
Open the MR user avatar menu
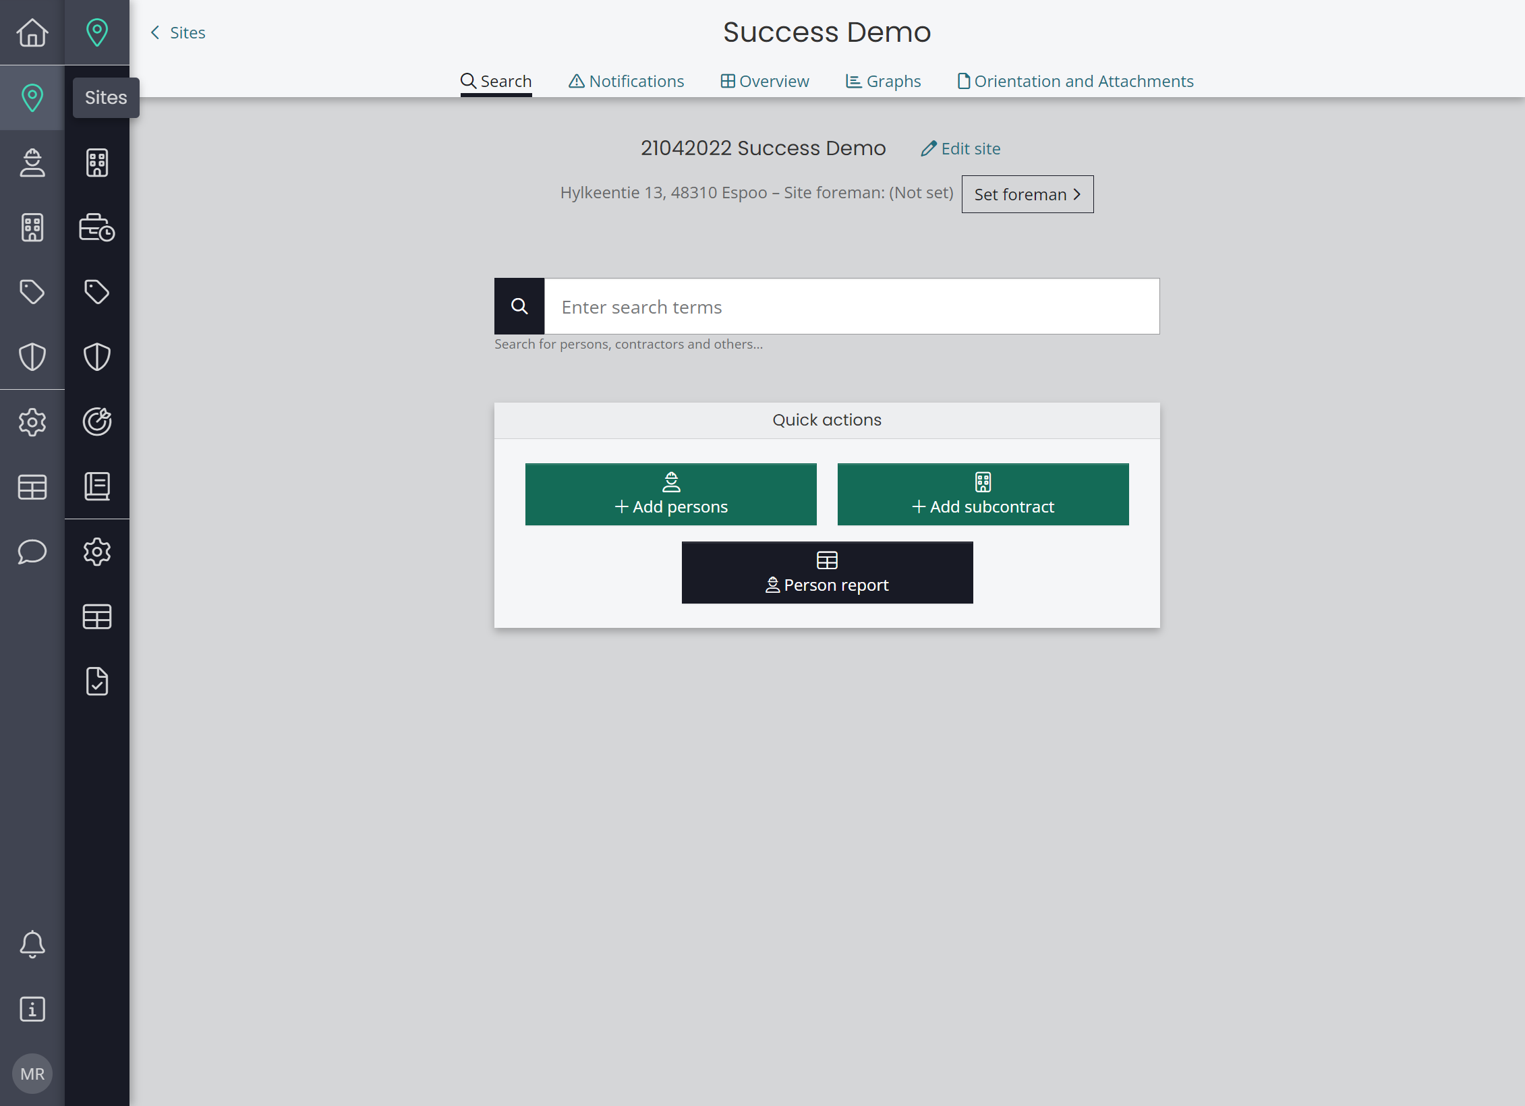click(32, 1074)
